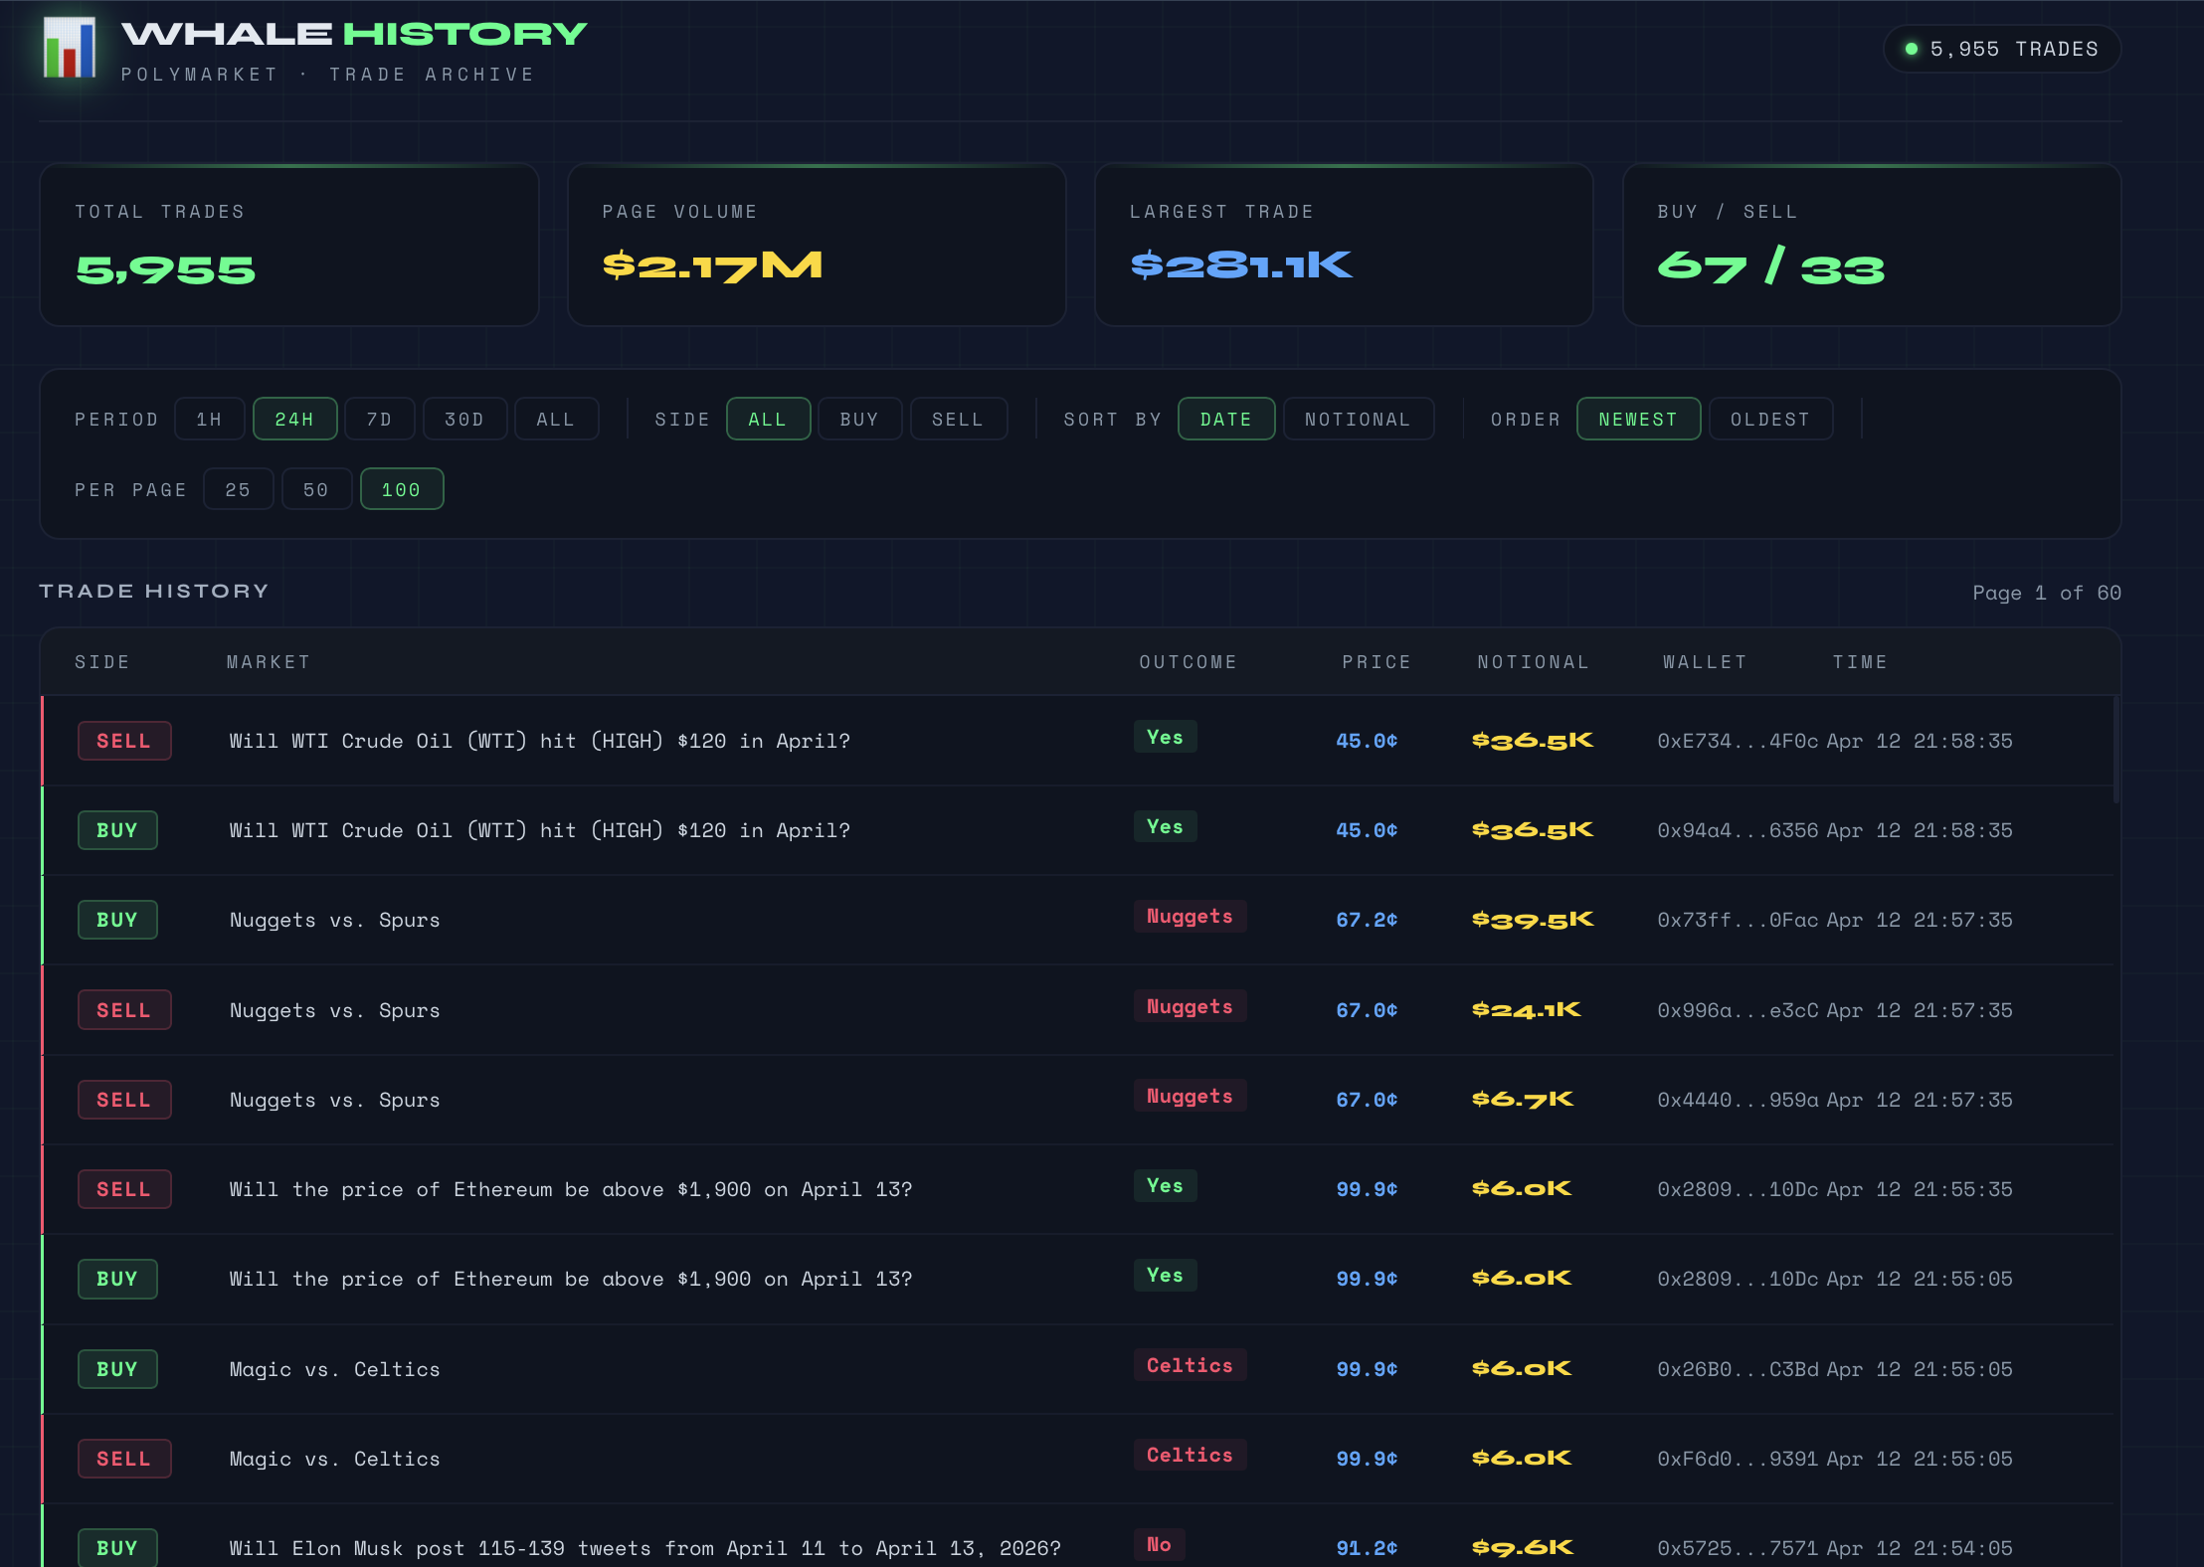This screenshot has height=1567, width=2204.
Task: Click the trade table scrollbar thumb
Action: [x=2115, y=750]
